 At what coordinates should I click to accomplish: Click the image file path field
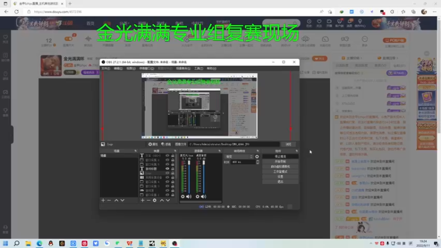[234, 144]
